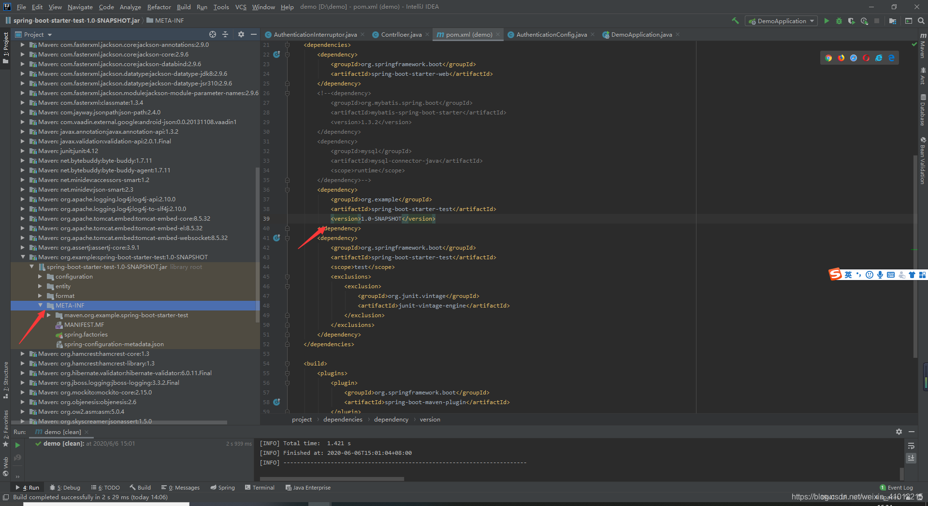Click the Run Anything icon next to search

point(909,21)
